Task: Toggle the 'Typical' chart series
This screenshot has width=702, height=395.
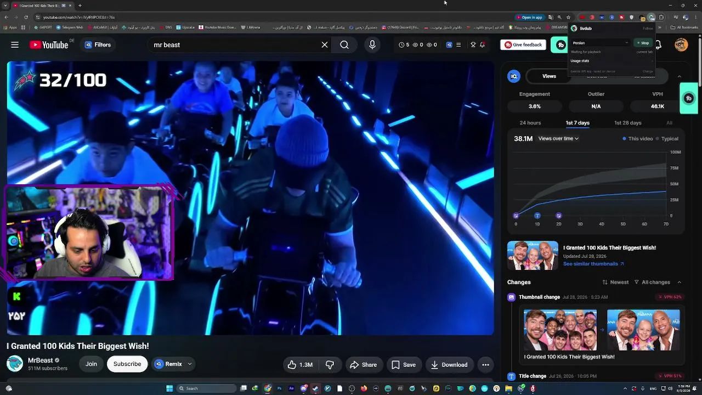Action: tap(667, 139)
